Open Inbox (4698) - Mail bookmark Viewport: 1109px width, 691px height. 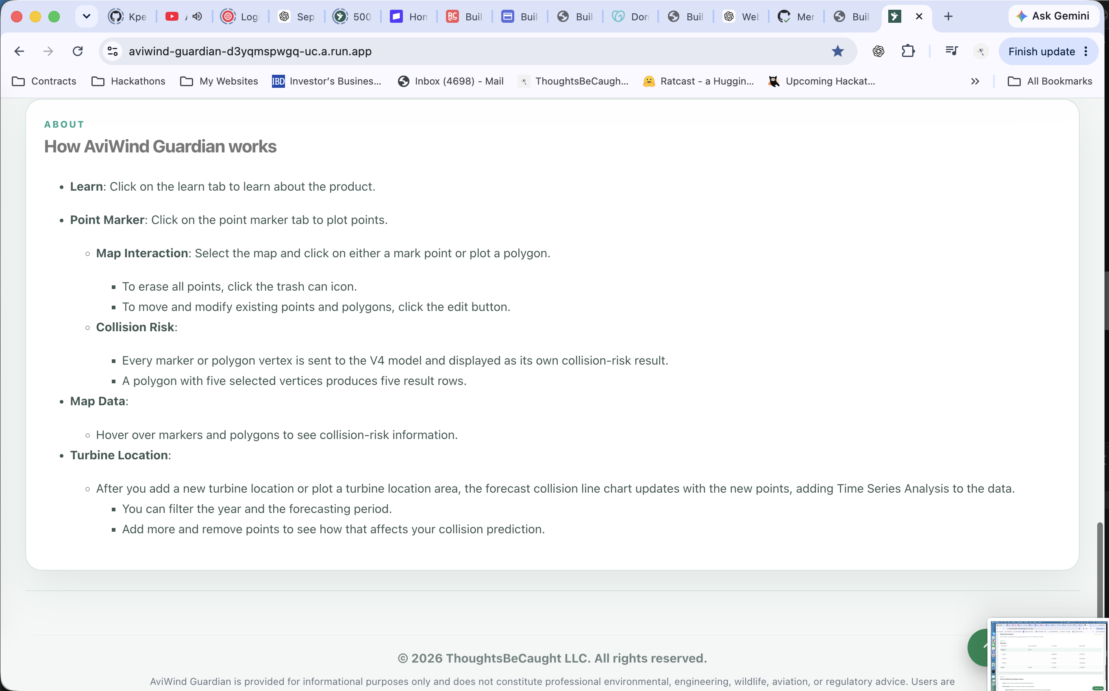450,81
